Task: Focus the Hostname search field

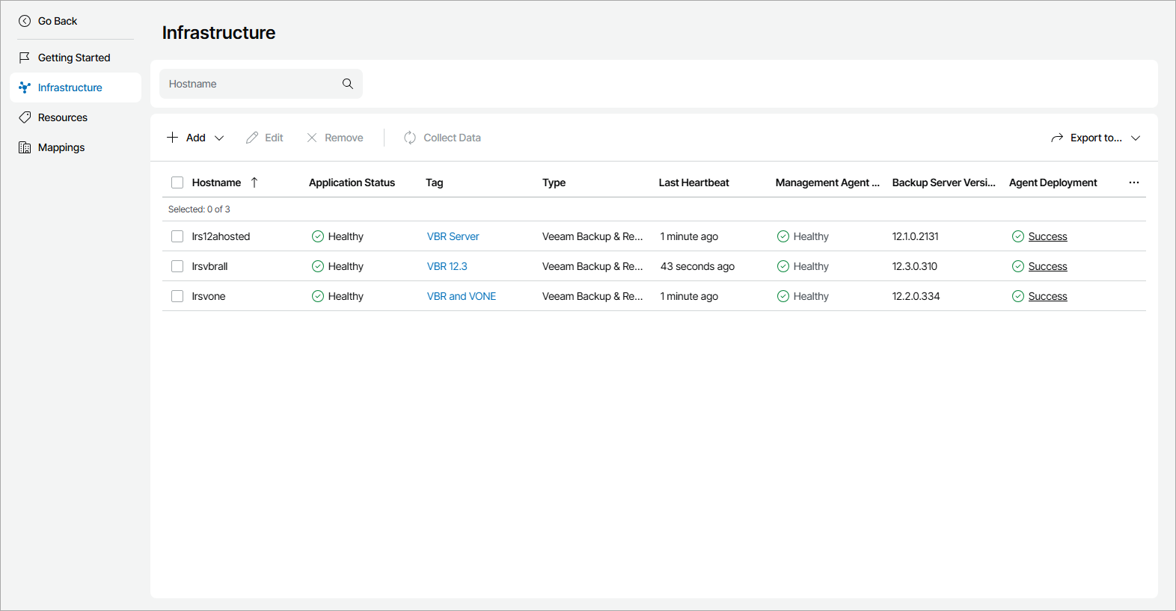Action: coord(251,84)
